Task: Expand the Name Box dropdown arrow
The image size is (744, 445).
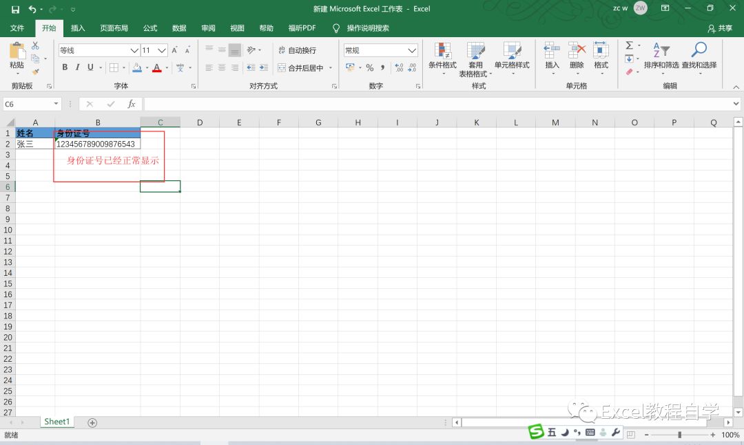Action: coord(56,104)
